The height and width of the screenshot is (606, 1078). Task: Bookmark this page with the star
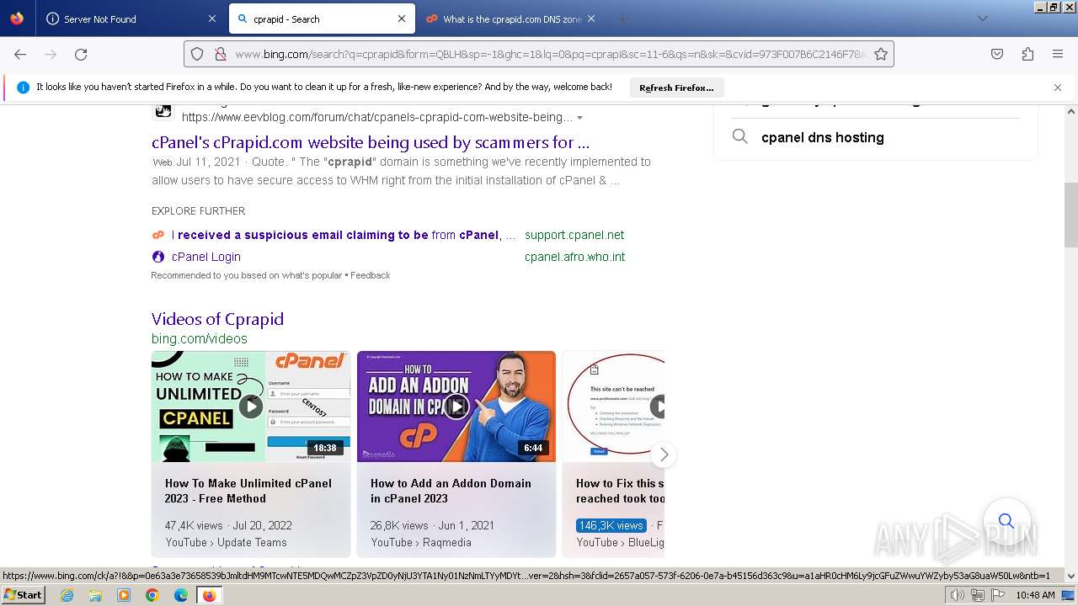pyautogui.click(x=881, y=54)
